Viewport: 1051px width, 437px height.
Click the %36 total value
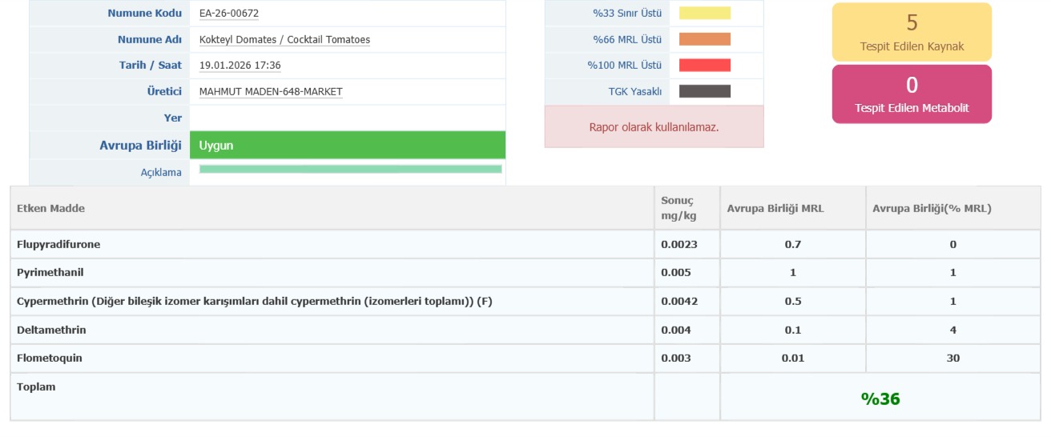(880, 399)
